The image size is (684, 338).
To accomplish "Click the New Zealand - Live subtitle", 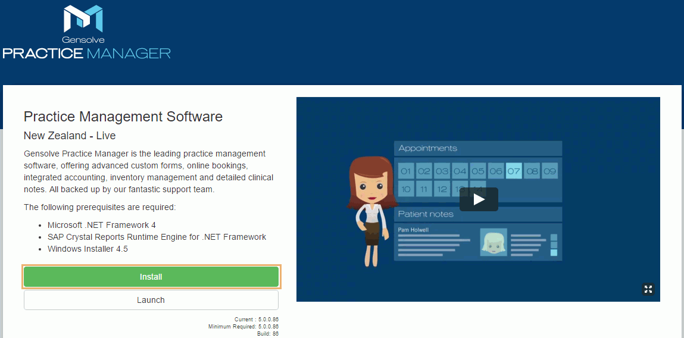I will (x=70, y=136).
